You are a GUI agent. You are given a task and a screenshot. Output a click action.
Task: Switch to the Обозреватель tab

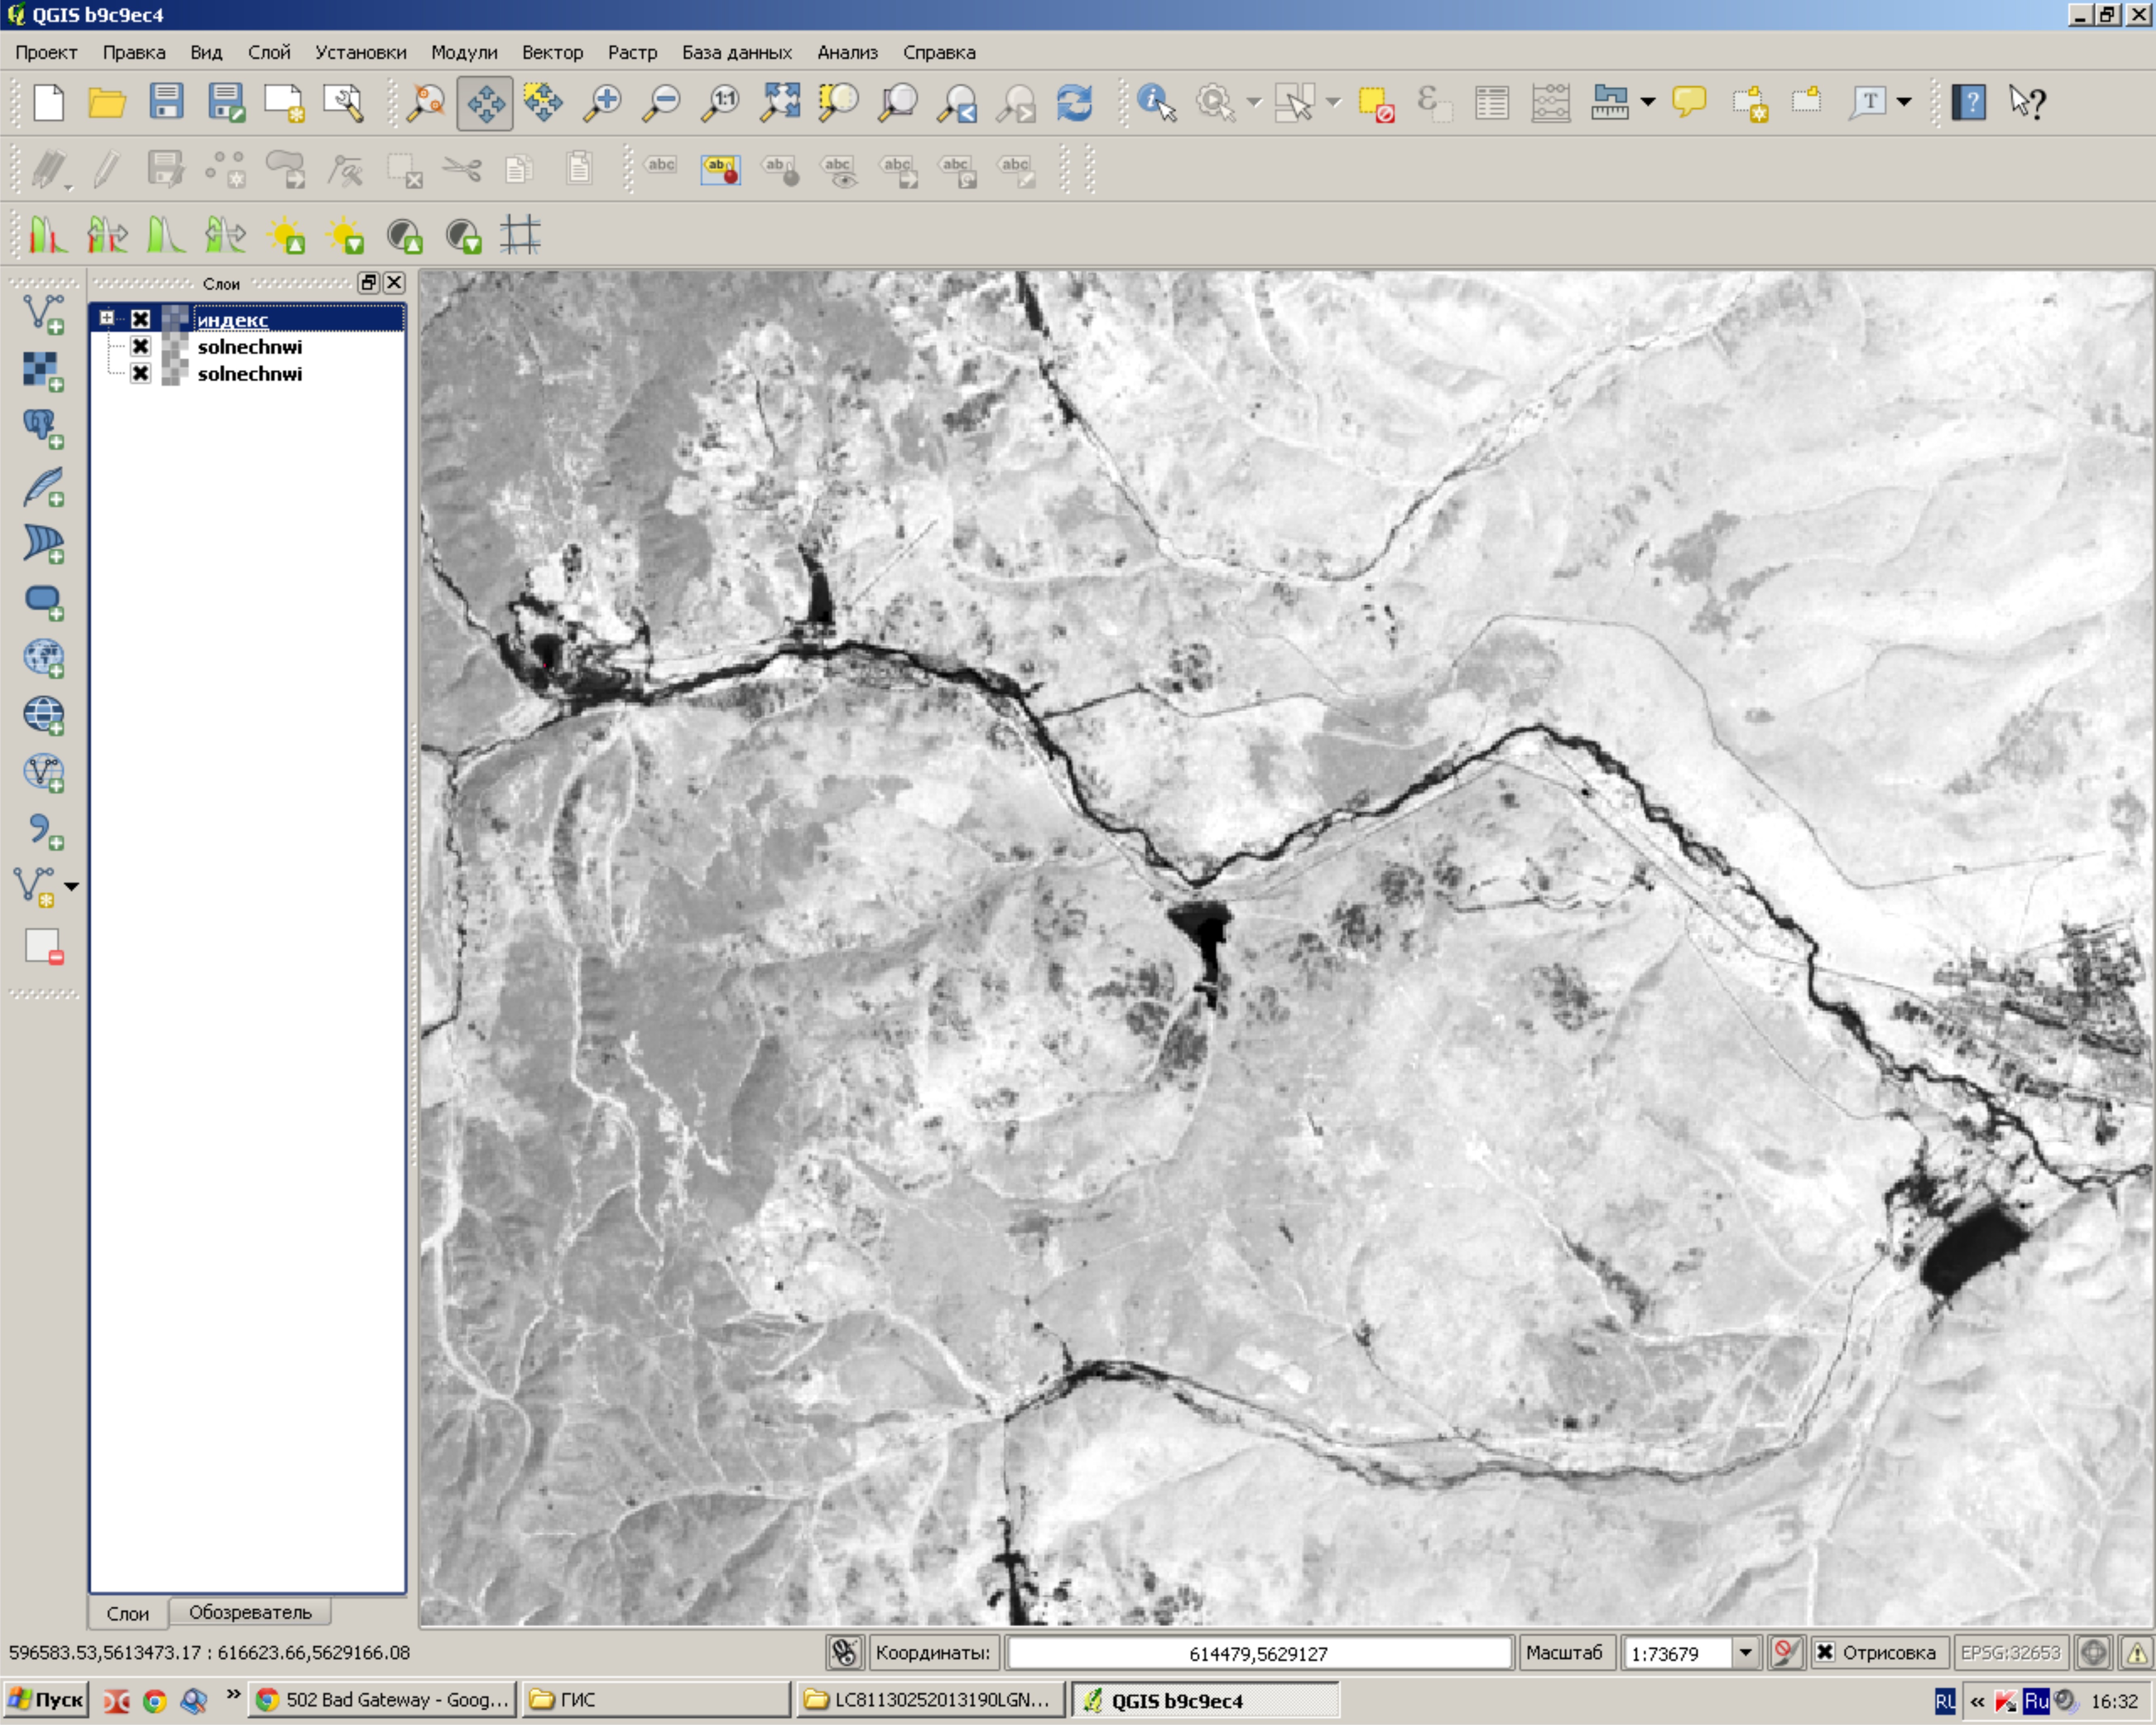(250, 1612)
